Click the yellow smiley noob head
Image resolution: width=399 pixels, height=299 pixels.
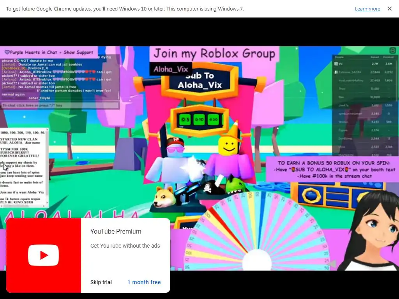(x=228, y=146)
